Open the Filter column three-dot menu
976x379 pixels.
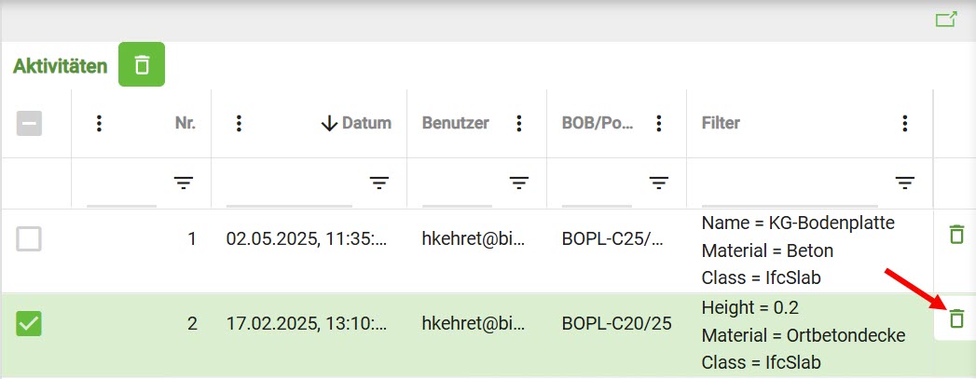click(x=904, y=123)
